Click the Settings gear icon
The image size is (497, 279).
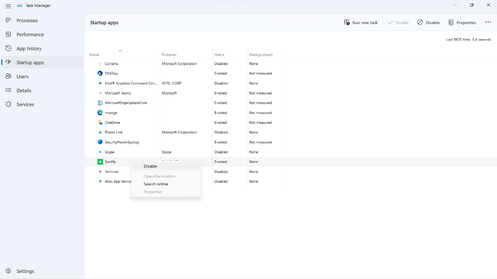(x=8, y=271)
